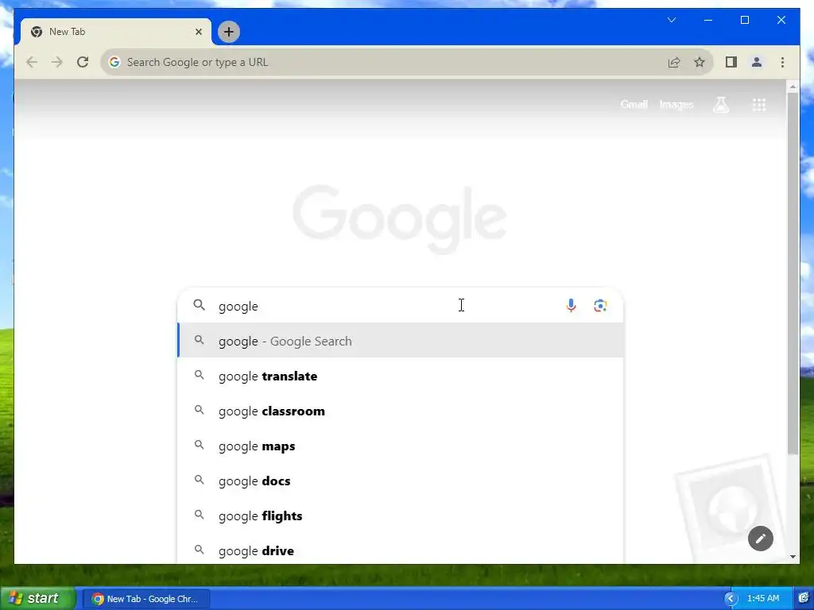Select suggestion google translate
The width and height of the screenshot is (814, 610).
(x=401, y=376)
